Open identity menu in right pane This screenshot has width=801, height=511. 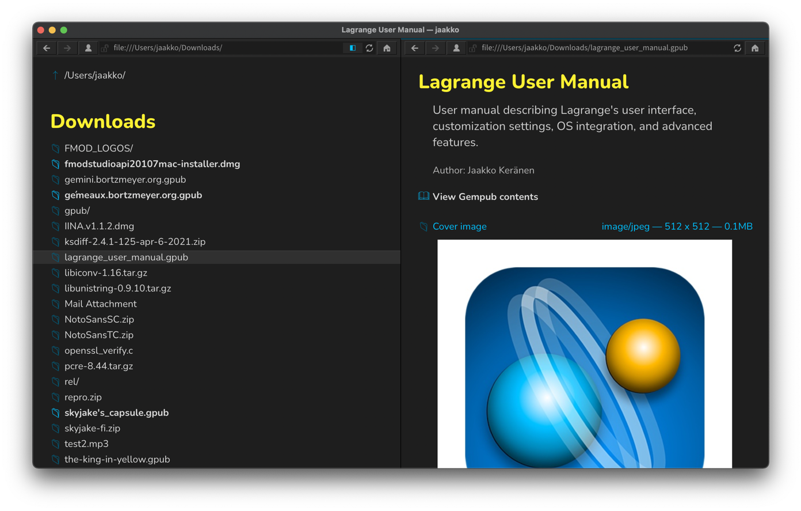point(456,48)
